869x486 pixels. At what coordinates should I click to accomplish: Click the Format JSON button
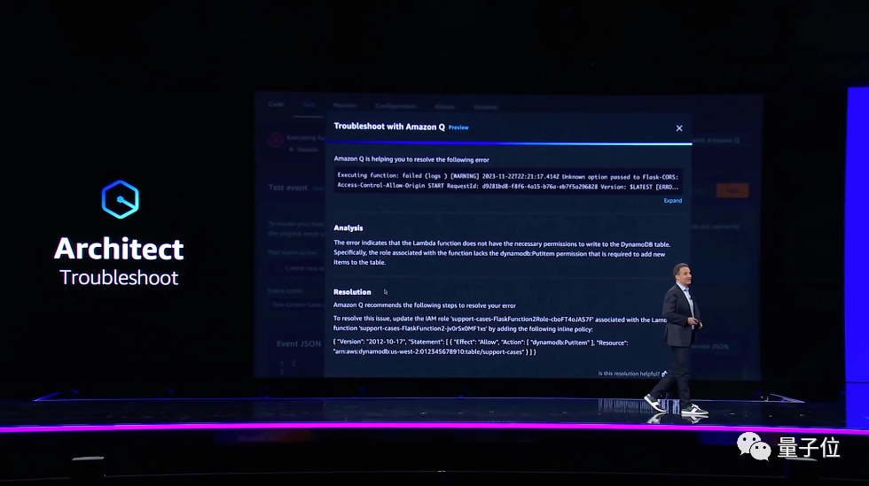(x=709, y=345)
